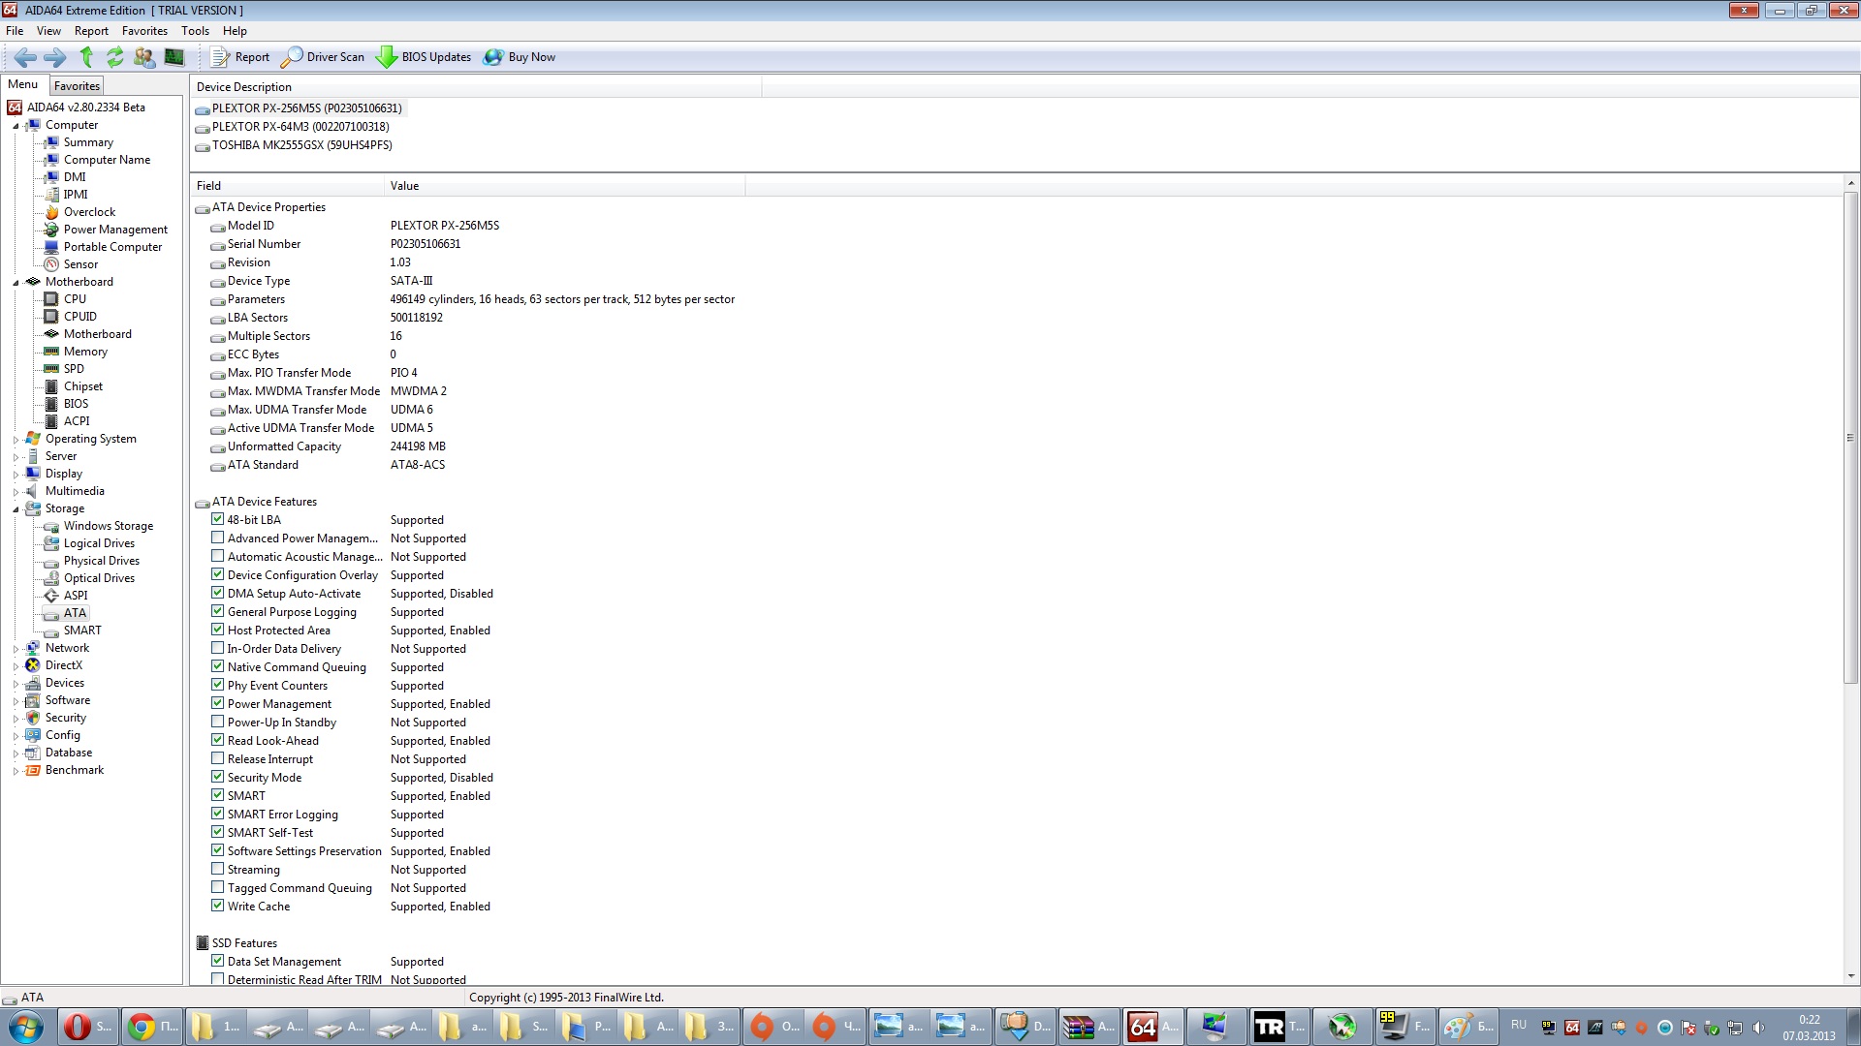Click the Buy Now button
The width and height of the screenshot is (1861, 1046).
pos(520,57)
